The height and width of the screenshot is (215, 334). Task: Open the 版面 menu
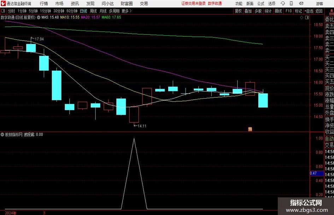click(x=250, y=4)
